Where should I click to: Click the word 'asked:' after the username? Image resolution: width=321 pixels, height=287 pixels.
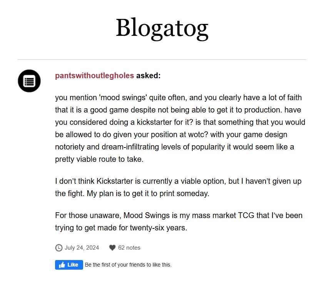(x=148, y=76)
